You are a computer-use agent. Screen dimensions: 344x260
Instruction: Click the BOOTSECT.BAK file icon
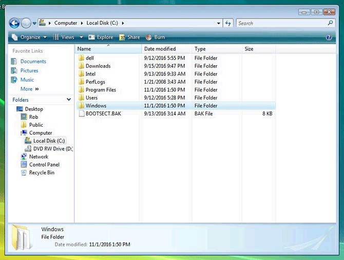tap(82, 113)
